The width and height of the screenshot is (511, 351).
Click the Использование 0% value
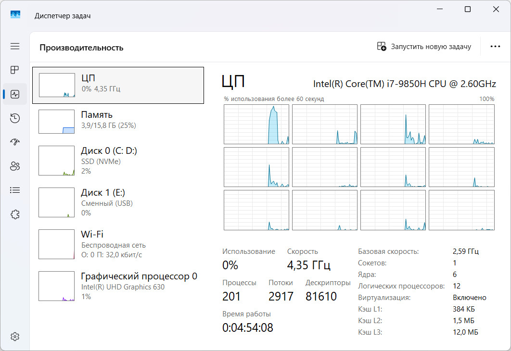point(230,265)
